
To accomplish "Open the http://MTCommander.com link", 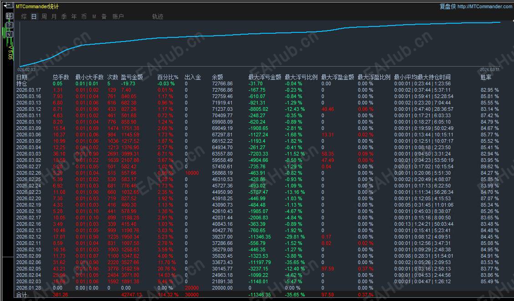I will point(485,6).
